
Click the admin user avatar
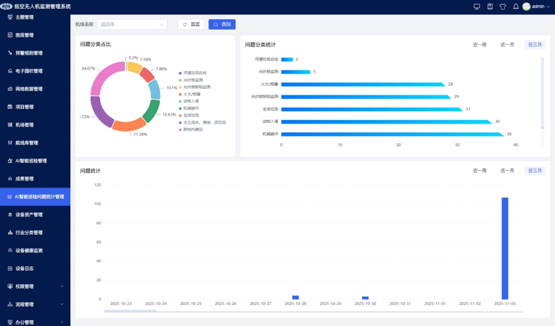(x=526, y=7)
